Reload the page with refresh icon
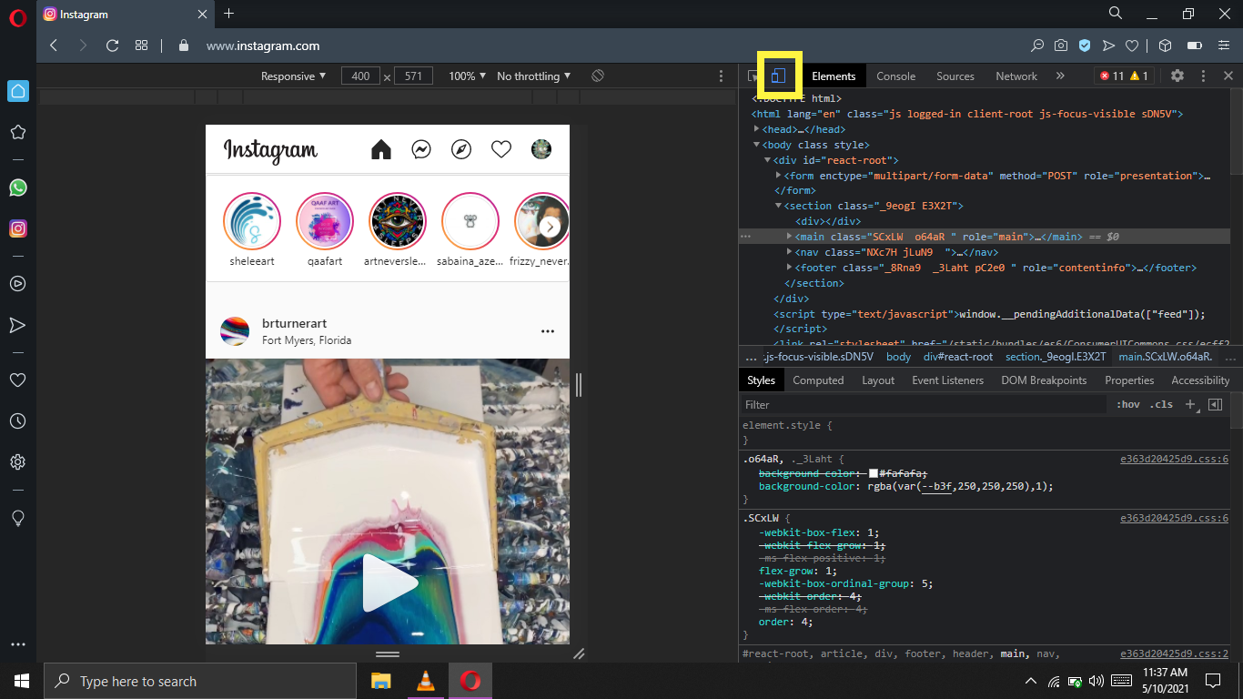Viewport: 1243px width, 699px height. [112, 46]
